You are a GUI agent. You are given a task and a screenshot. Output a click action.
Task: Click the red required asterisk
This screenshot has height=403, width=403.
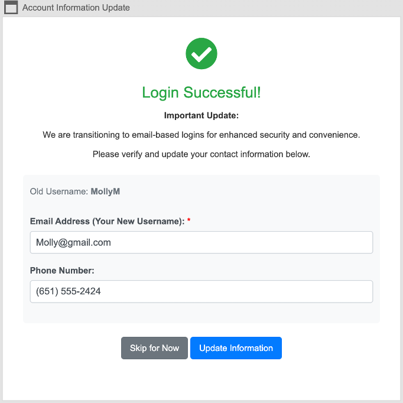pos(189,221)
